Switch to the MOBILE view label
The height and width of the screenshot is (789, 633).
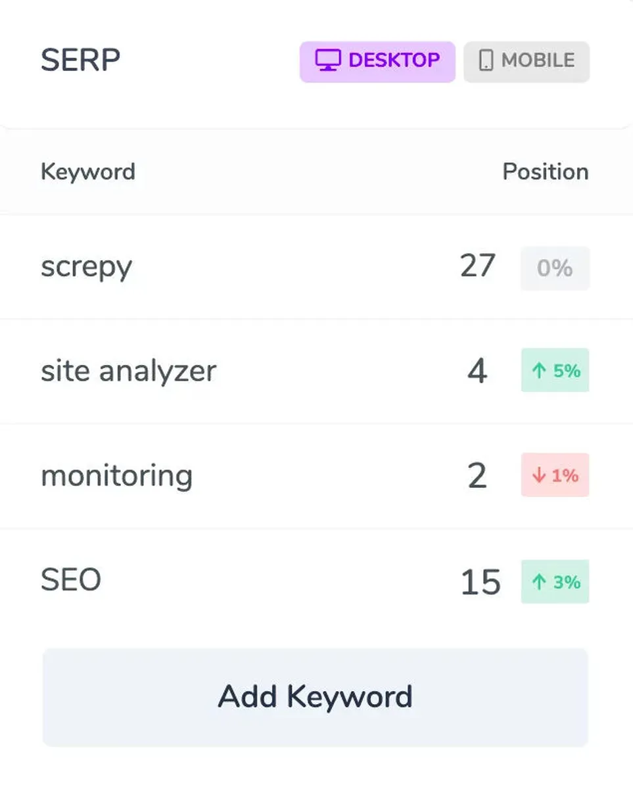pos(538,61)
